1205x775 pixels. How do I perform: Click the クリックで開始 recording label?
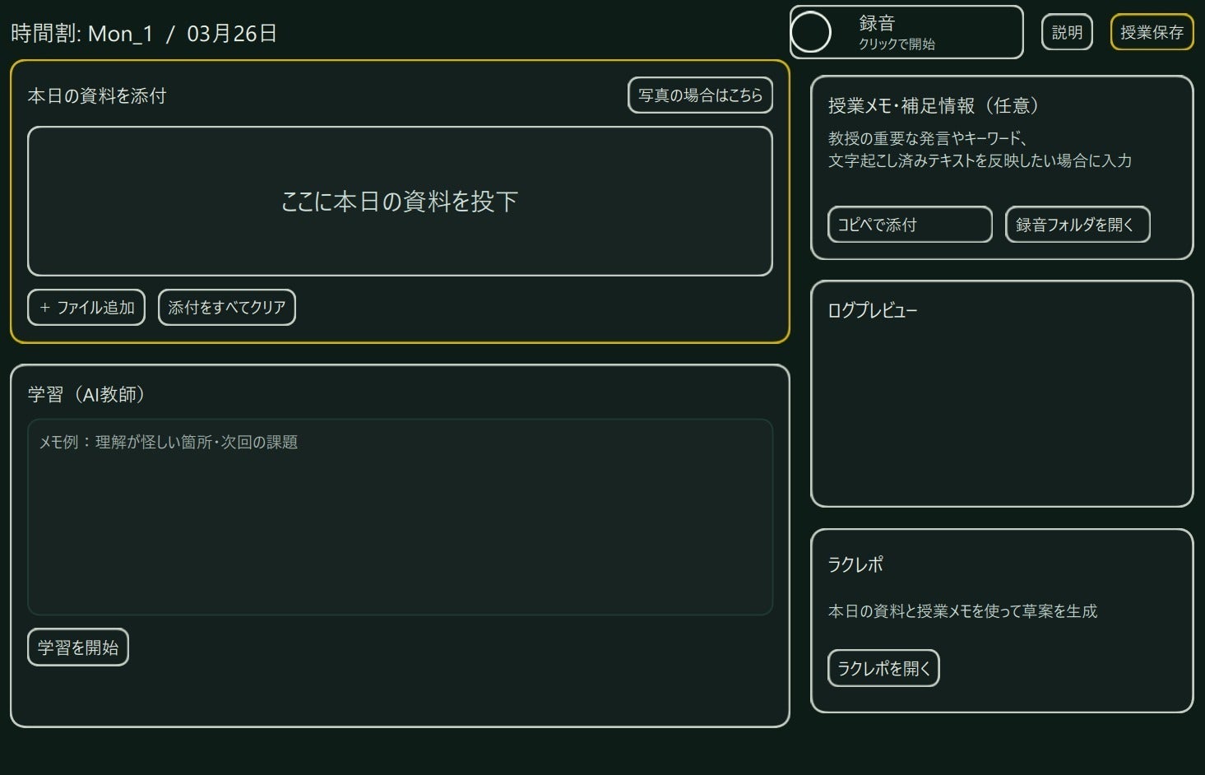pyautogui.click(x=897, y=44)
